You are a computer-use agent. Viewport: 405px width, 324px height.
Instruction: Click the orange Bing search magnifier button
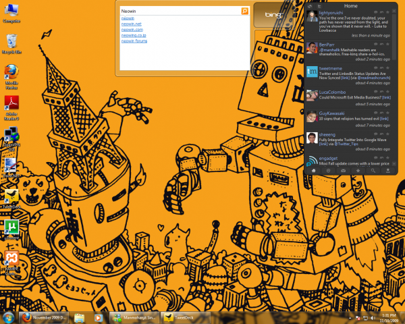click(244, 11)
